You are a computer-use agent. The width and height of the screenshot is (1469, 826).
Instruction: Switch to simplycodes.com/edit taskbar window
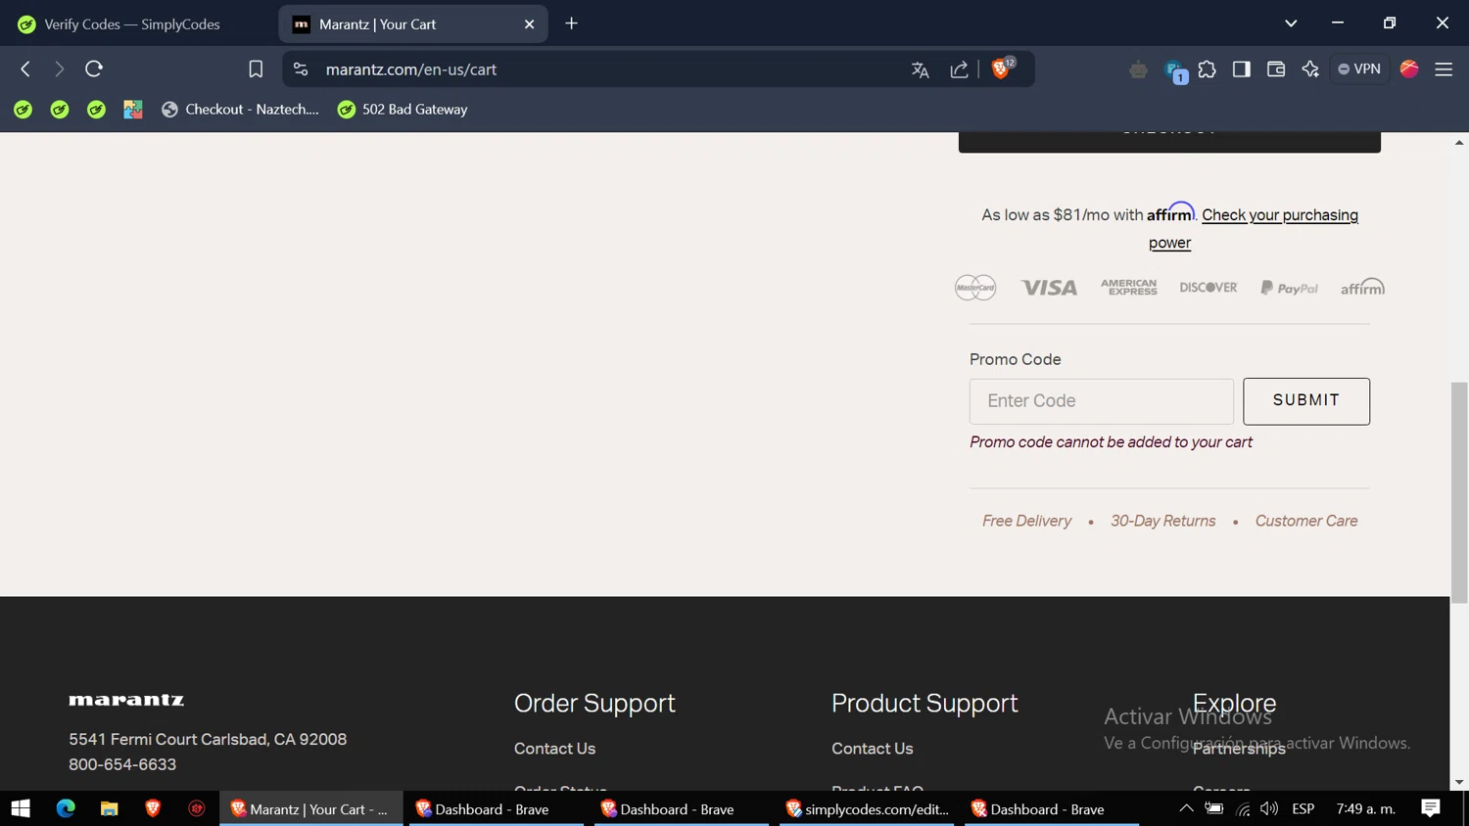(x=867, y=809)
